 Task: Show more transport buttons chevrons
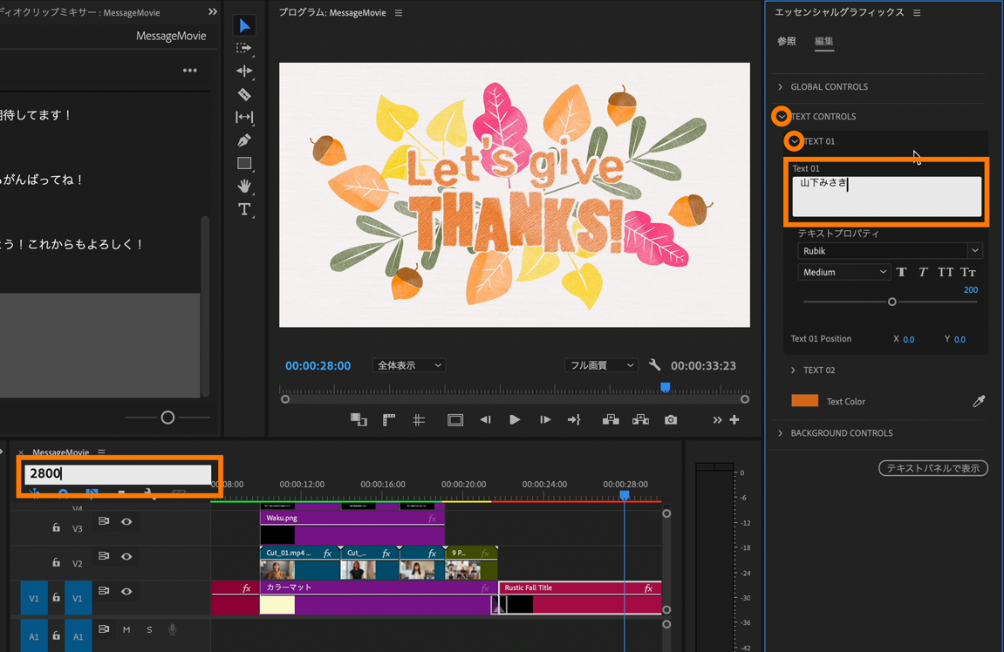click(x=717, y=420)
